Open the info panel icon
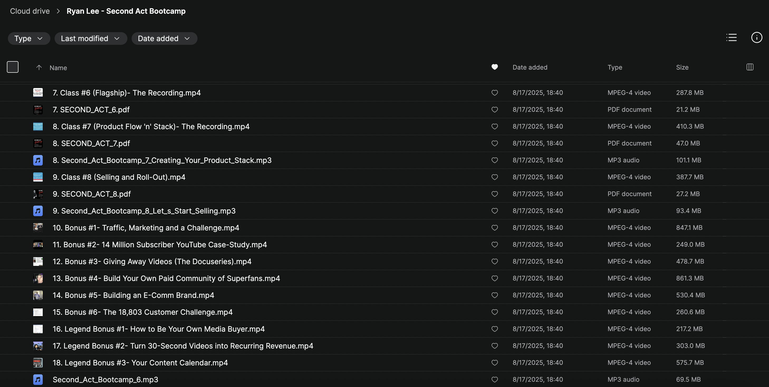The image size is (769, 387). pyautogui.click(x=756, y=38)
